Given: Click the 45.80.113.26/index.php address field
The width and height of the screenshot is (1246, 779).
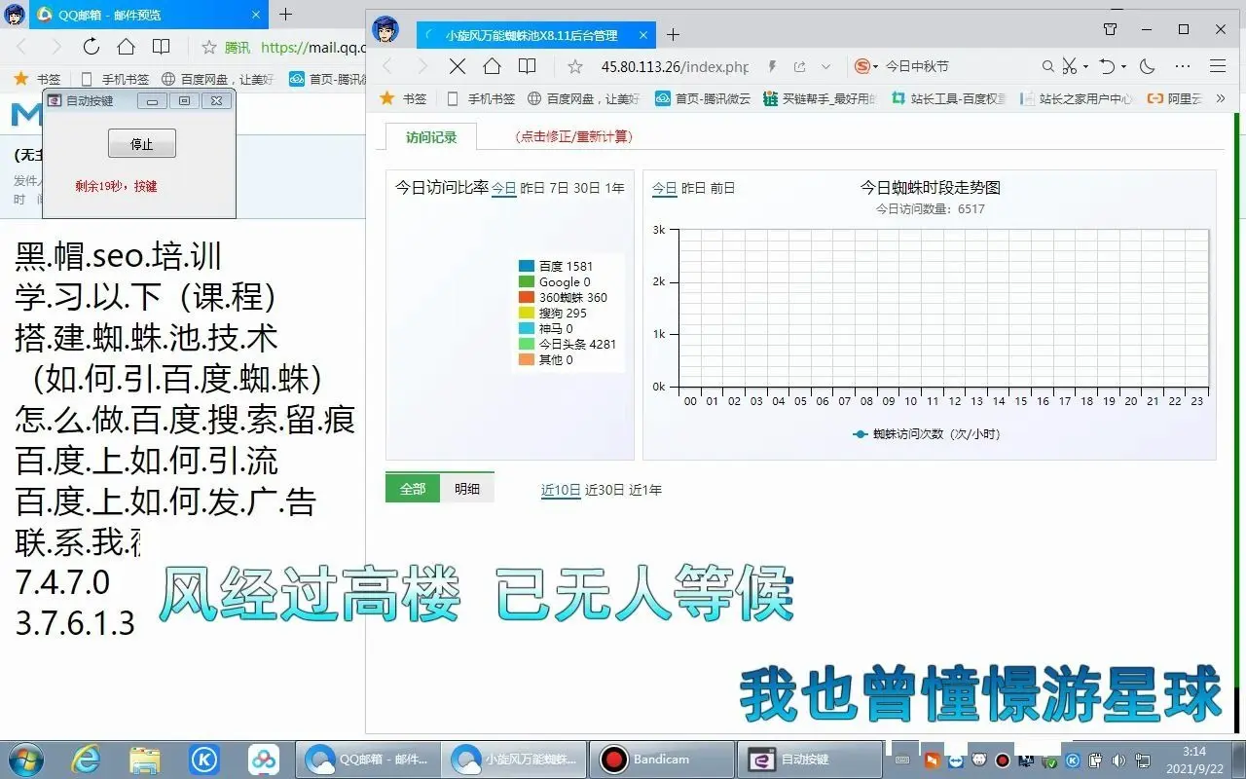Looking at the screenshot, I should pyautogui.click(x=675, y=66).
